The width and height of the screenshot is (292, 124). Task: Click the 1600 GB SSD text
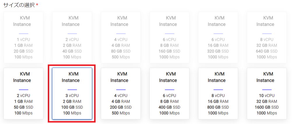267,107
